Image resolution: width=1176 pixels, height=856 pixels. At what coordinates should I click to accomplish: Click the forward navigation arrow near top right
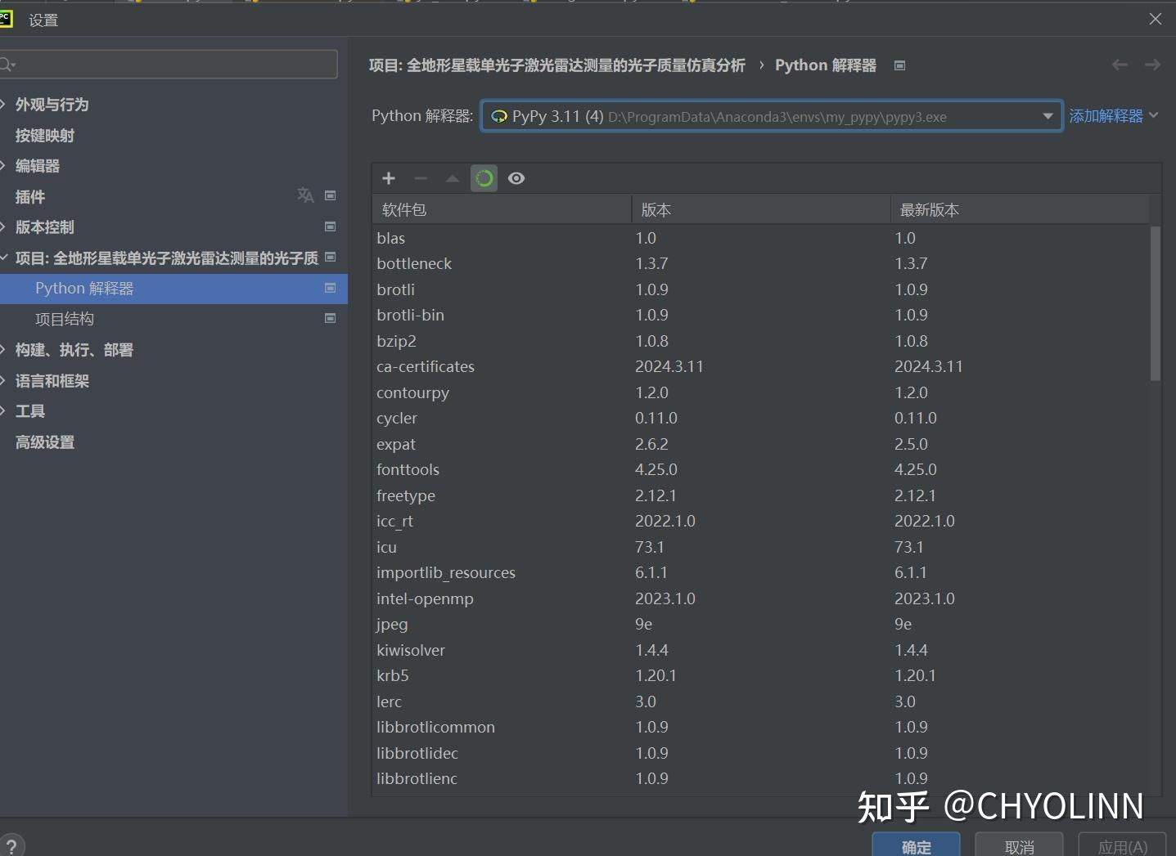tap(1153, 65)
